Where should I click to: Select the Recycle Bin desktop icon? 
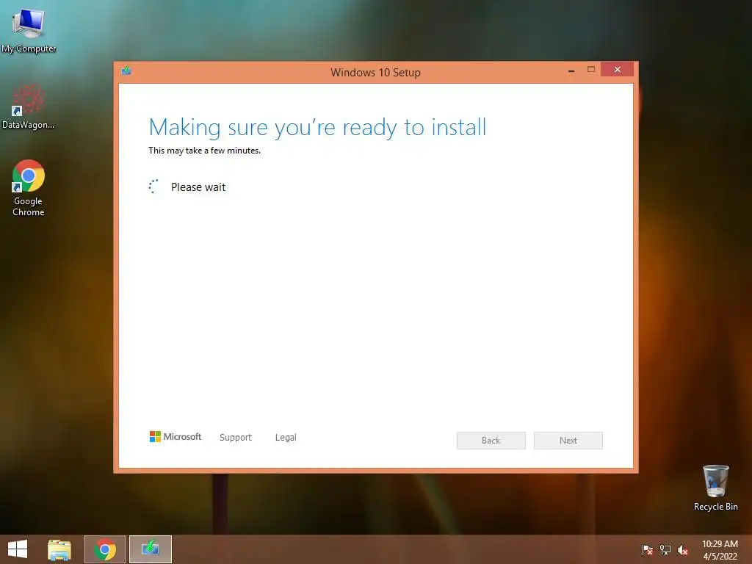point(715,488)
